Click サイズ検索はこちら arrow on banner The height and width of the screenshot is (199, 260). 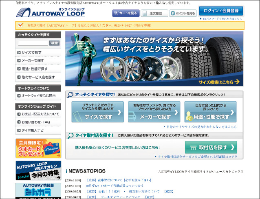219,82
